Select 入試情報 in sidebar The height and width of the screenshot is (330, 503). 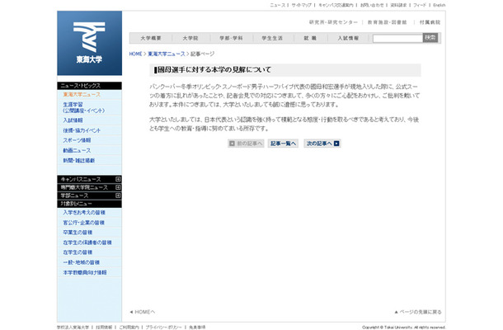pyautogui.click(x=73, y=120)
